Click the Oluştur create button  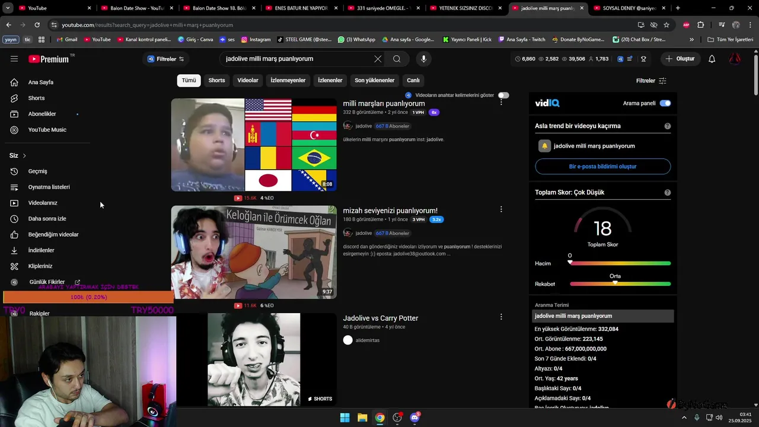coord(680,59)
